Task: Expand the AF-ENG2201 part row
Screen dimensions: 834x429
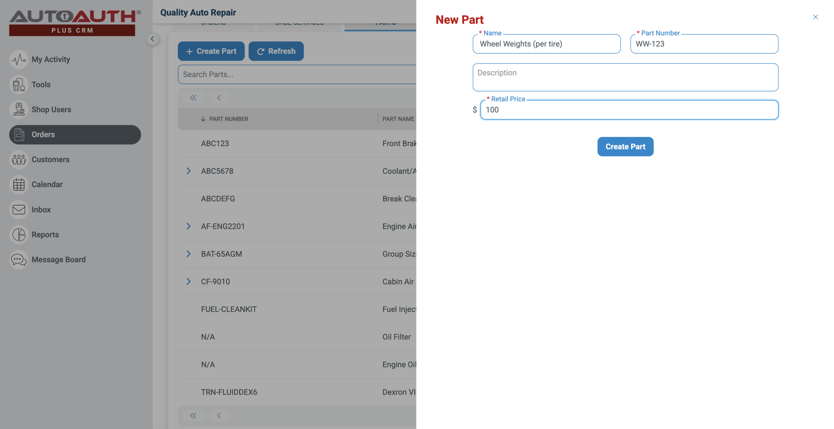Action: pos(188,226)
